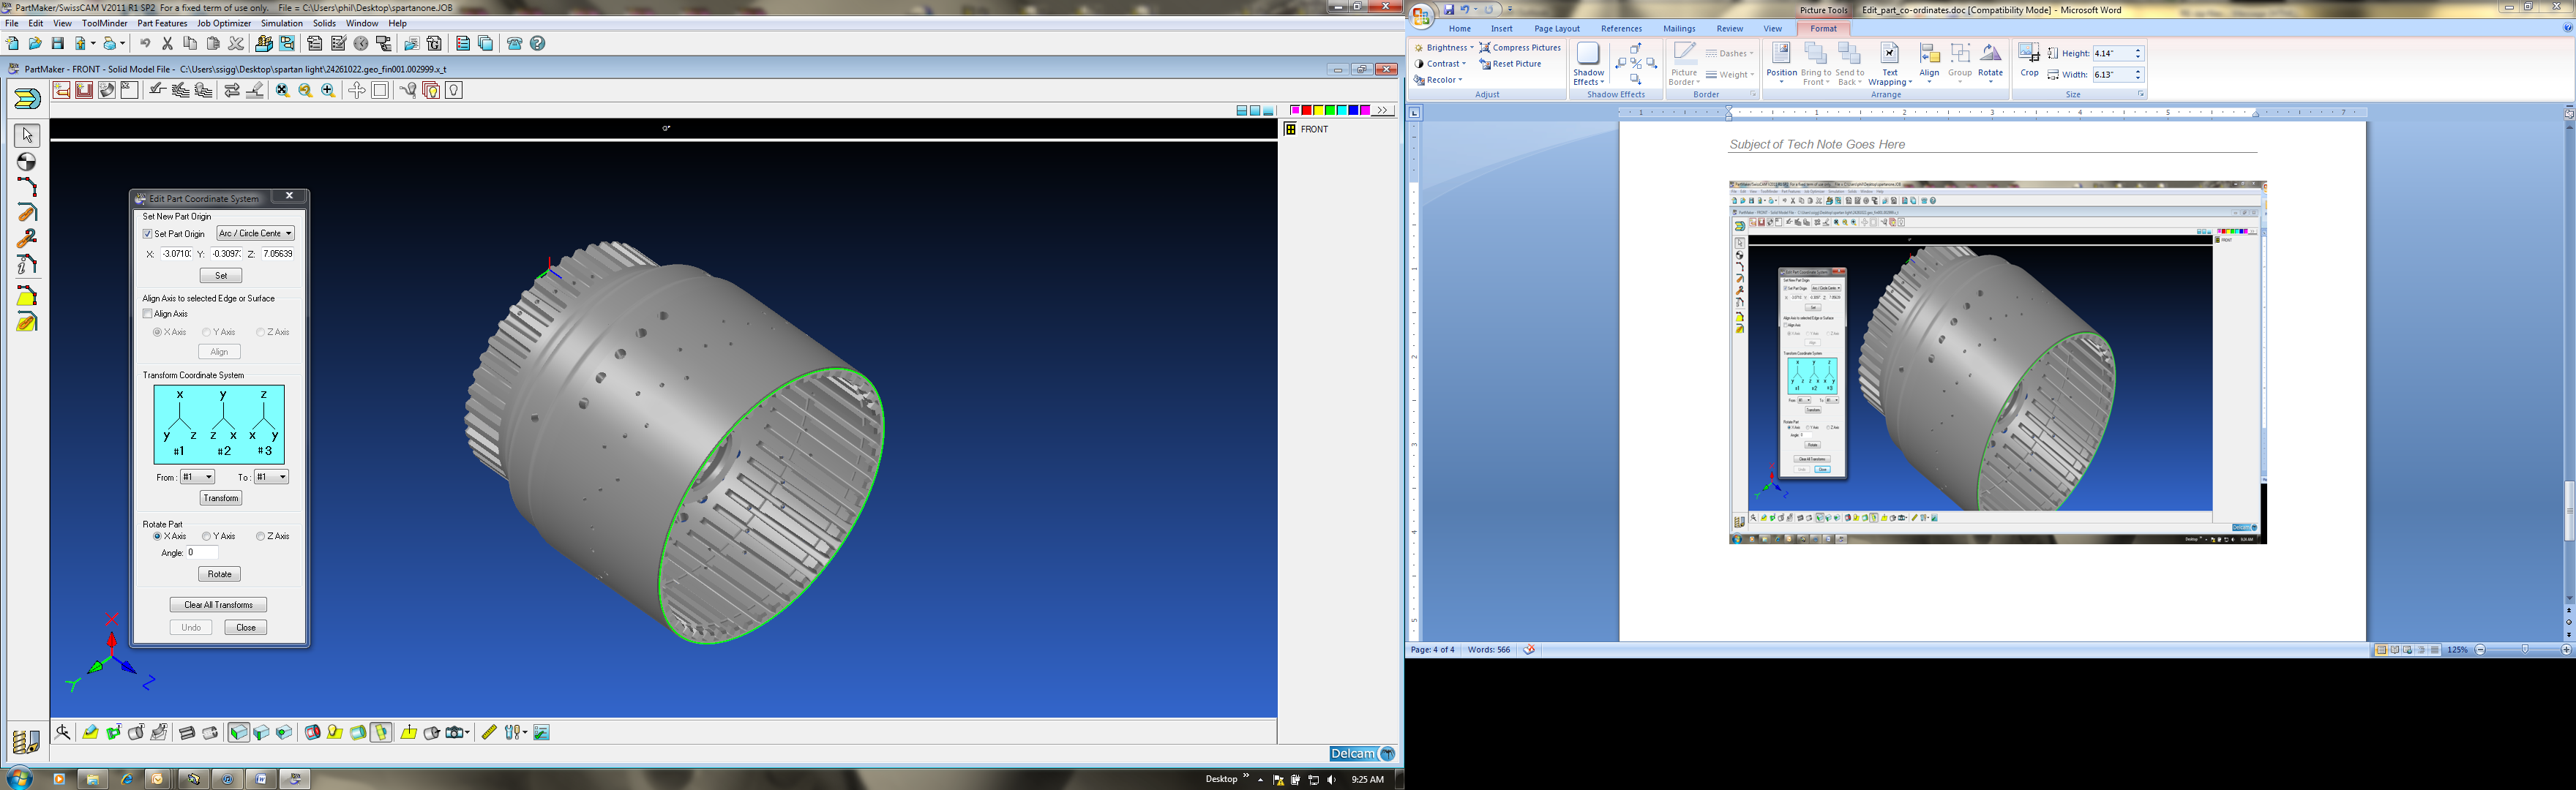Viewport: 2576px width, 790px height.
Task: Switch to the Page Layout ribbon tab
Action: (x=1557, y=29)
